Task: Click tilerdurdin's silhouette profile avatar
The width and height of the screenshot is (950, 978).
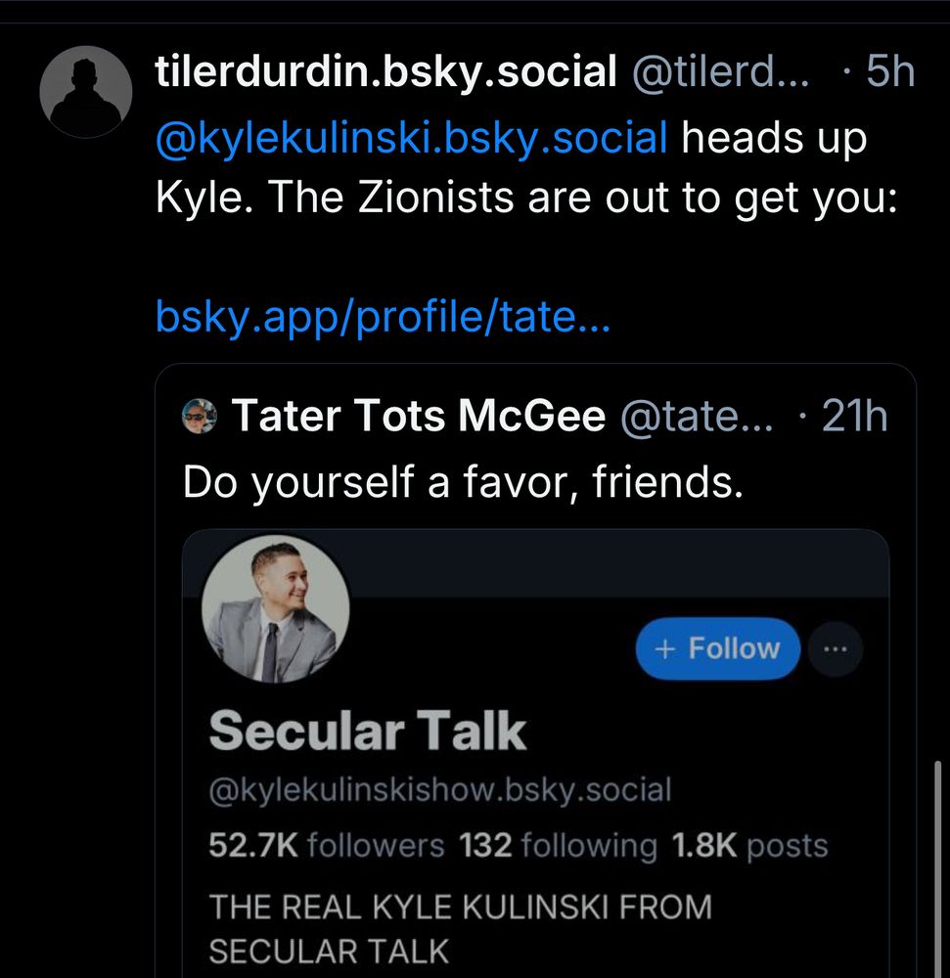Action: coord(85,92)
